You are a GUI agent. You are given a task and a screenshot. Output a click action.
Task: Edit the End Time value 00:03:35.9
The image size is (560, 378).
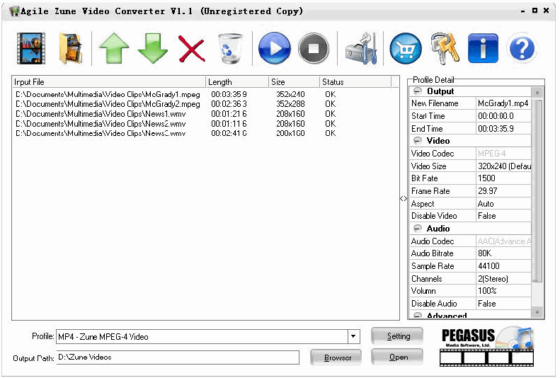tap(503, 129)
